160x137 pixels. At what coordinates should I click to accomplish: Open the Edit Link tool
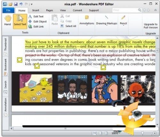[x=36, y=27]
